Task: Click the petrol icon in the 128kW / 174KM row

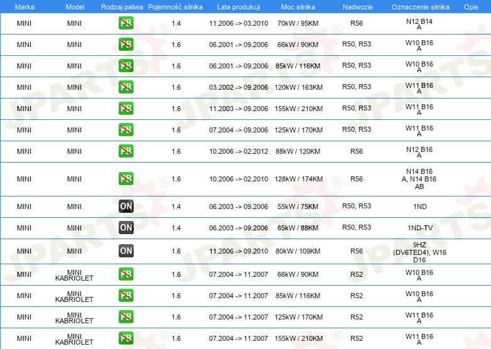Action: [126, 178]
